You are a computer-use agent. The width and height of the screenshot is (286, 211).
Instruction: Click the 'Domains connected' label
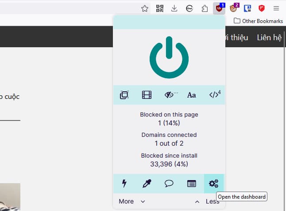169,135
